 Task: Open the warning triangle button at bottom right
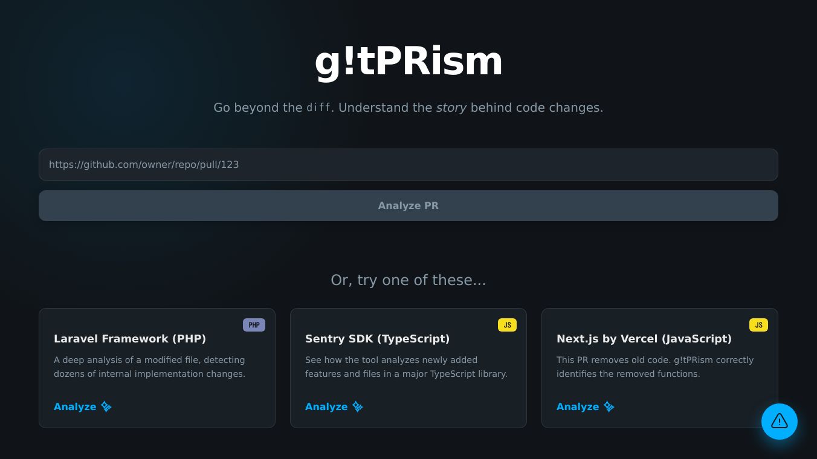point(780,422)
